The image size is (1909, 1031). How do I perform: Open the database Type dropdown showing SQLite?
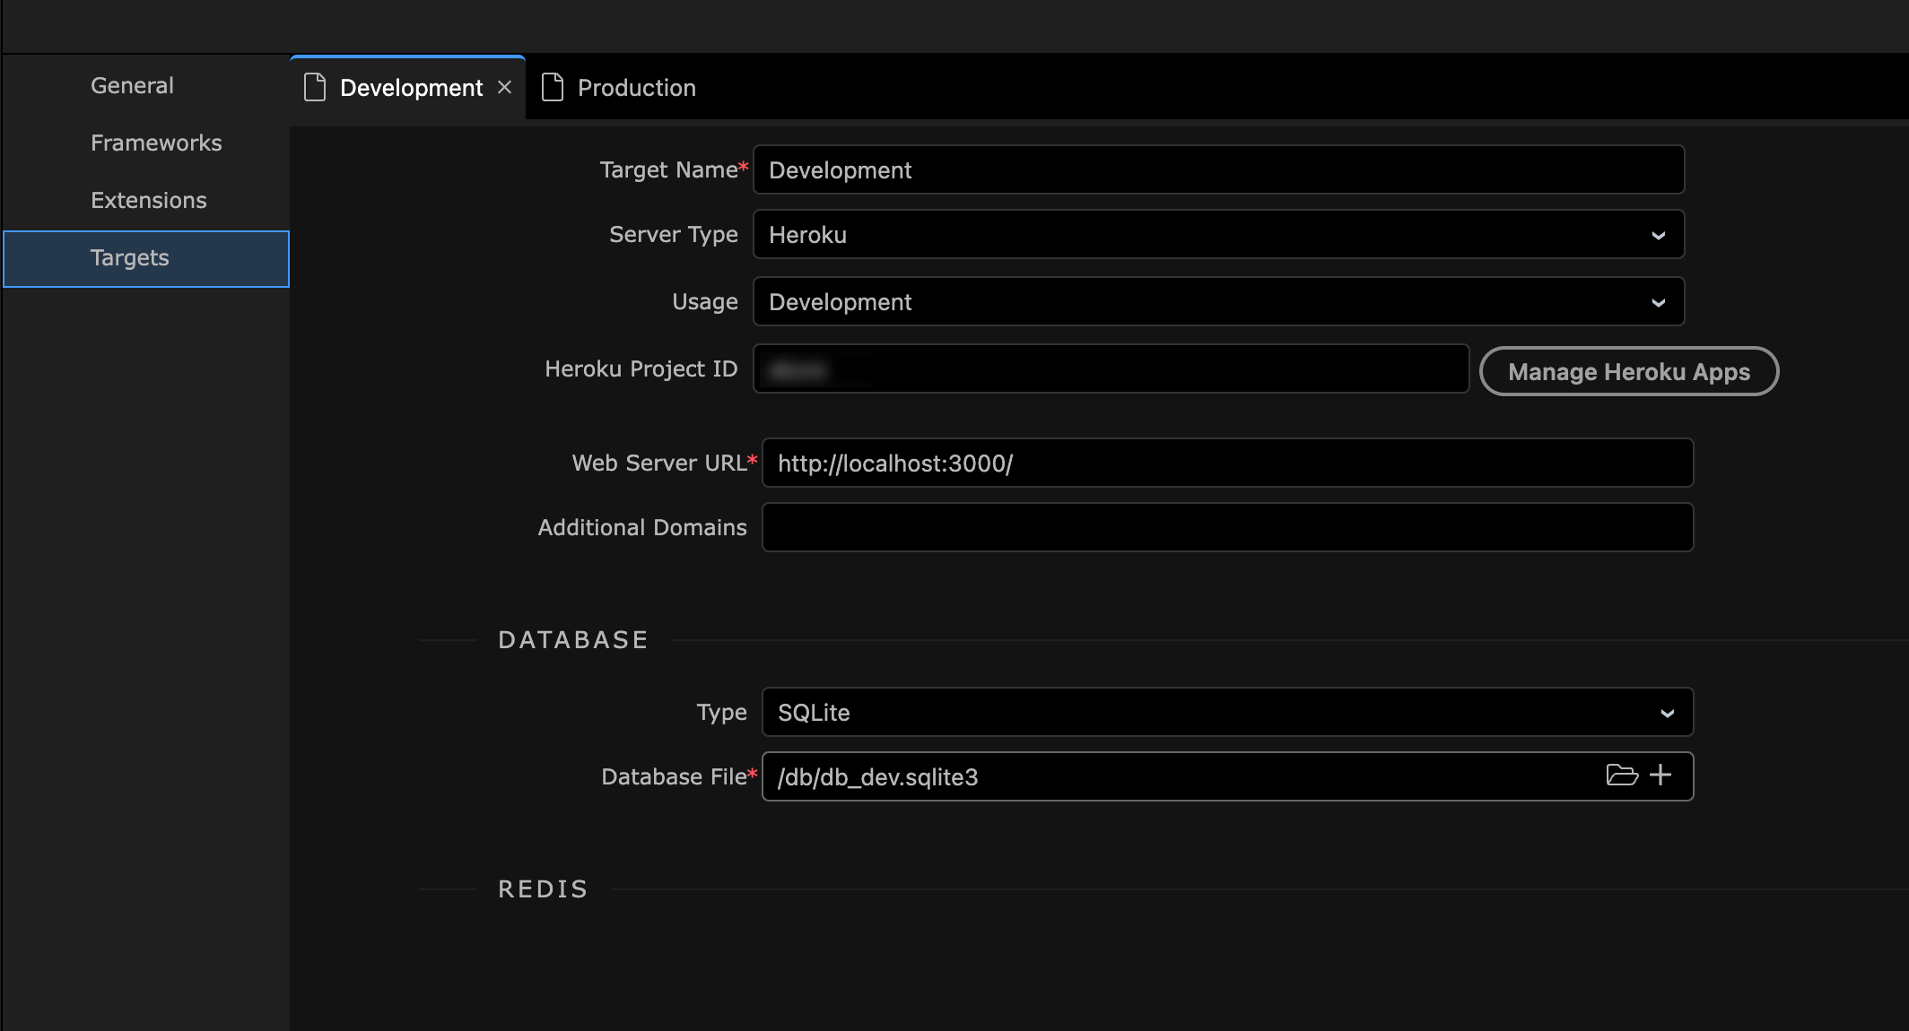[x=1227, y=713]
